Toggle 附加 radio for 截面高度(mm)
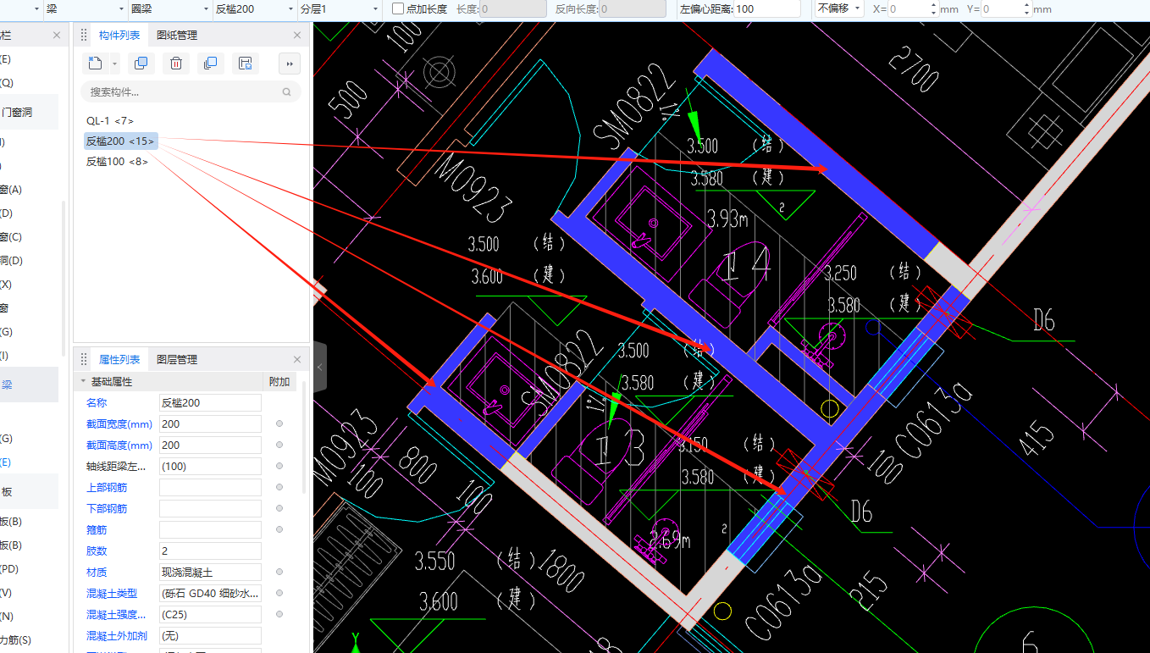1150x653 pixels. pyautogui.click(x=279, y=445)
